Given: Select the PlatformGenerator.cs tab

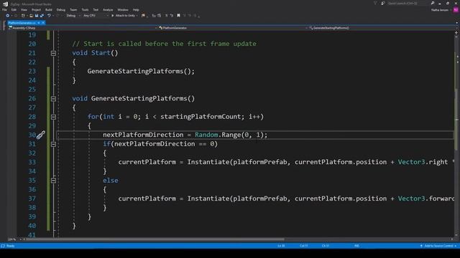Looking at the screenshot, I should (22, 23).
